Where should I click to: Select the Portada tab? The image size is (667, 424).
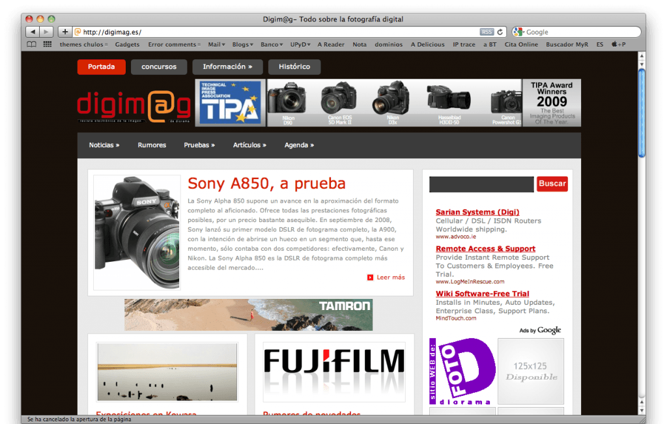point(101,67)
